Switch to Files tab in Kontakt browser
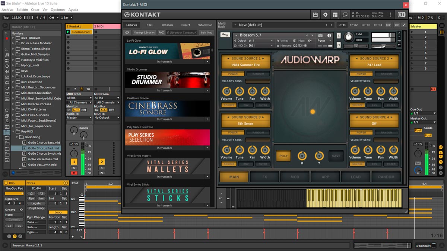The width and height of the screenshot is (447, 251). point(149,25)
